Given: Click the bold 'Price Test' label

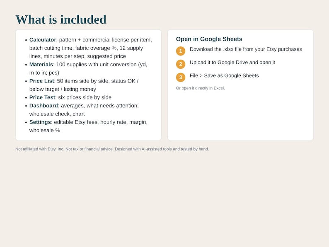Looking at the screenshot, I should pyautogui.click(x=42, y=97).
